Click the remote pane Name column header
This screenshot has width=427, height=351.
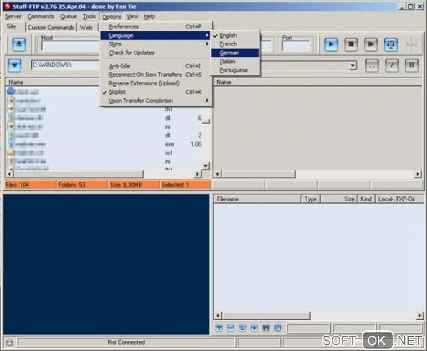click(x=318, y=82)
